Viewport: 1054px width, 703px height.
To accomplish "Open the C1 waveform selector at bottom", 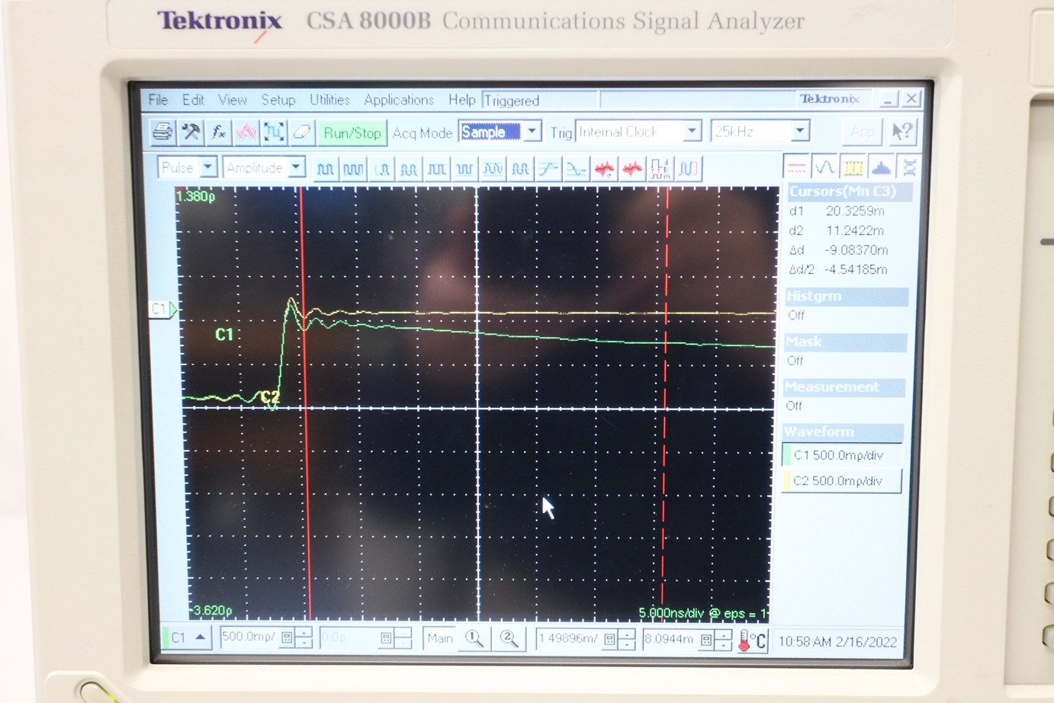I will tap(187, 637).
